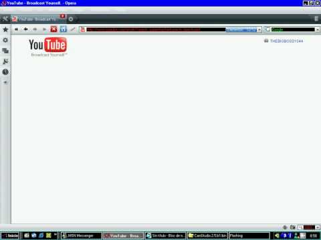Click in the Google search field

tap(293, 29)
